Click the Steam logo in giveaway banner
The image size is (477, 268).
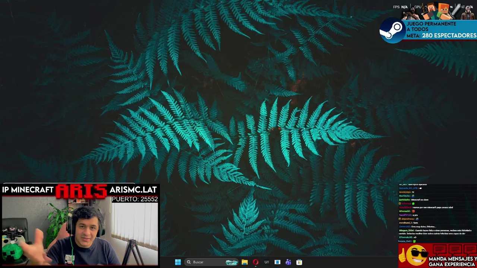coord(392,30)
